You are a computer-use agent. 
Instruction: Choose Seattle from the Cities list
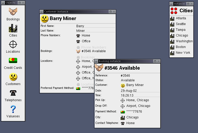coord(181,24)
